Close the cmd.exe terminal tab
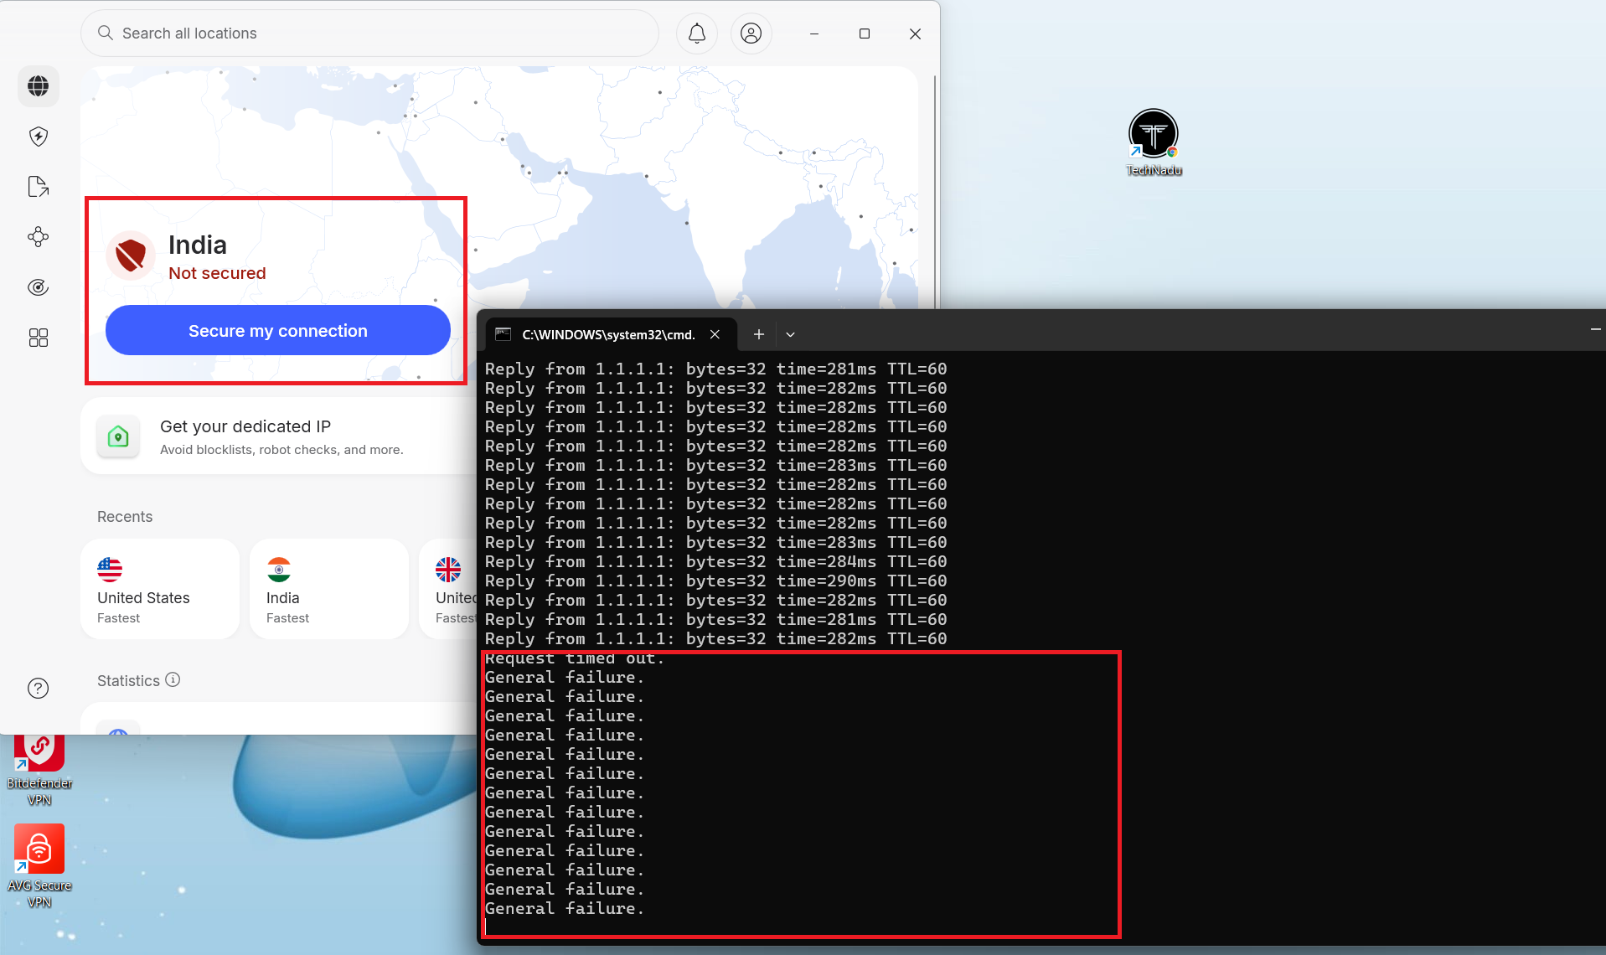The image size is (1606, 955). point(715,334)
